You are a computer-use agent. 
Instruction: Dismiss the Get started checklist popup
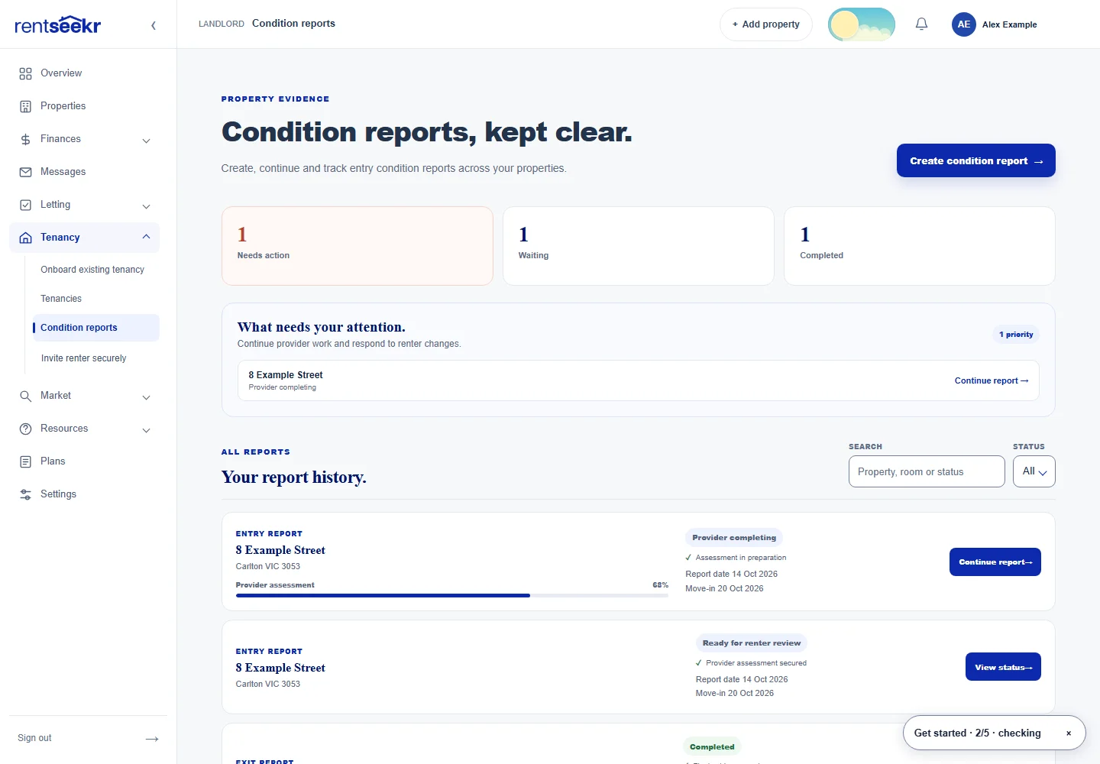tap(1069, 733)
